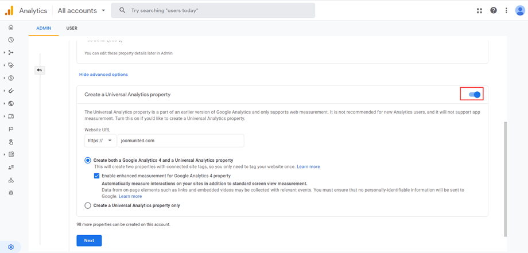The height and width of the screenshot is (253, 528).
Task: Open the Analysis chart icon
Action: 11,154
